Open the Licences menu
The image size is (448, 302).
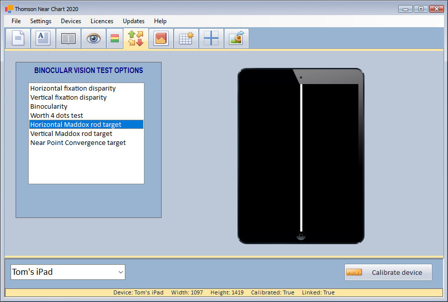click(x=102, y=21)
